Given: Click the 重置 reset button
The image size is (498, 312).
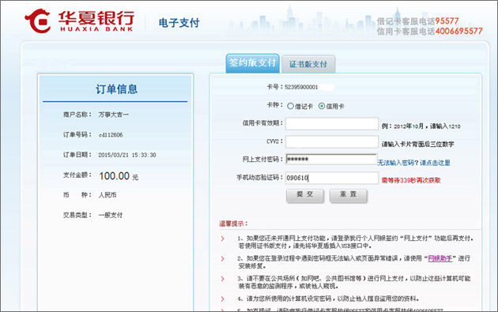Looking at the screenshot, I should [x=348, y=196].
